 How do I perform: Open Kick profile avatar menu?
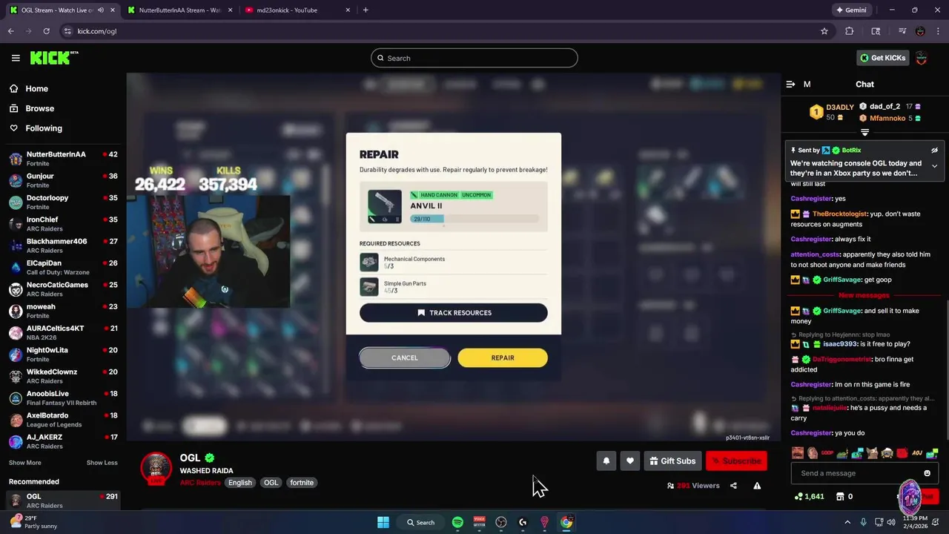pyautogui.click(x=922, y=58)
